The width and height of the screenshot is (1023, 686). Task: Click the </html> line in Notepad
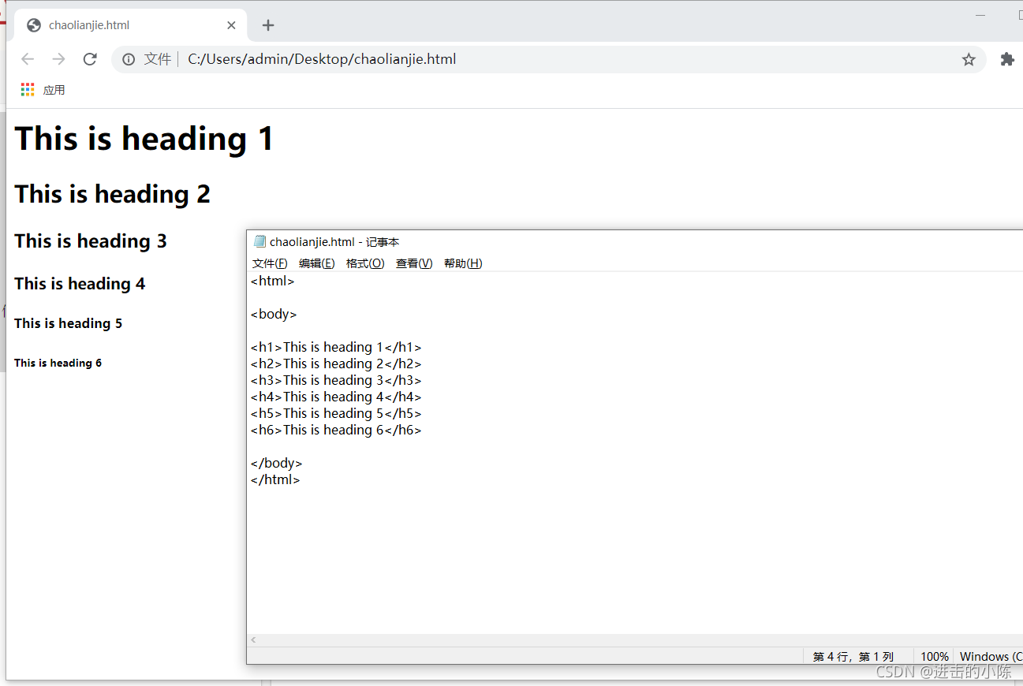[x=275, y=479]
